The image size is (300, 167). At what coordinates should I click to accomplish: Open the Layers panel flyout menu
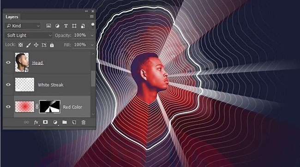tap(92, 17)
